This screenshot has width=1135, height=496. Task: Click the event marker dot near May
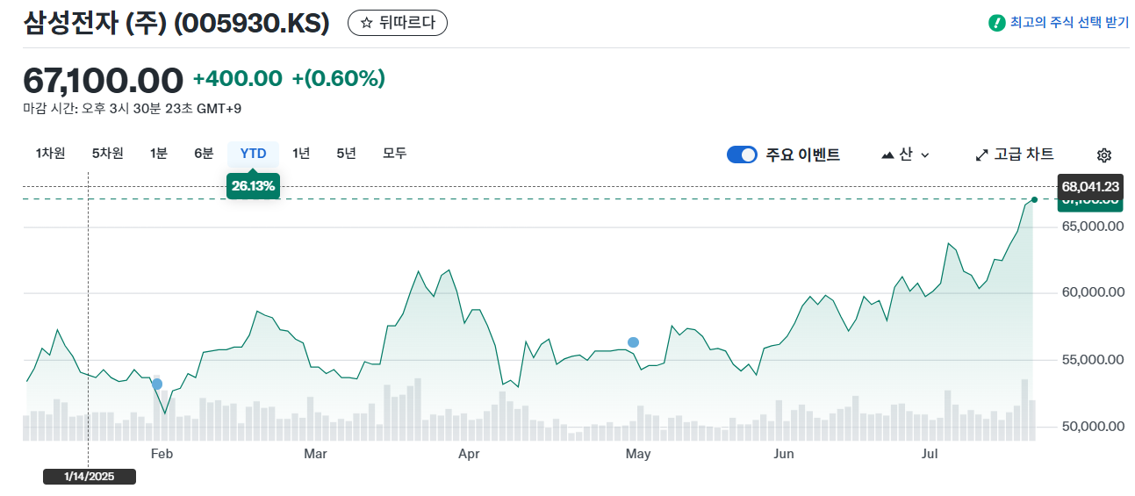tap(633, 342)
